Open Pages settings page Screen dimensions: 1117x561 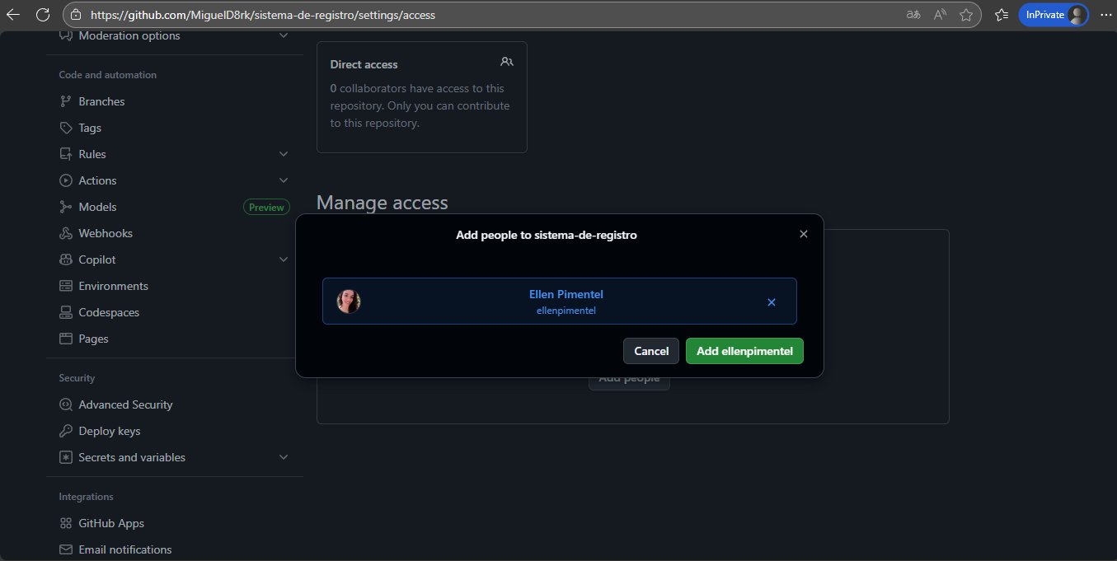93,339
